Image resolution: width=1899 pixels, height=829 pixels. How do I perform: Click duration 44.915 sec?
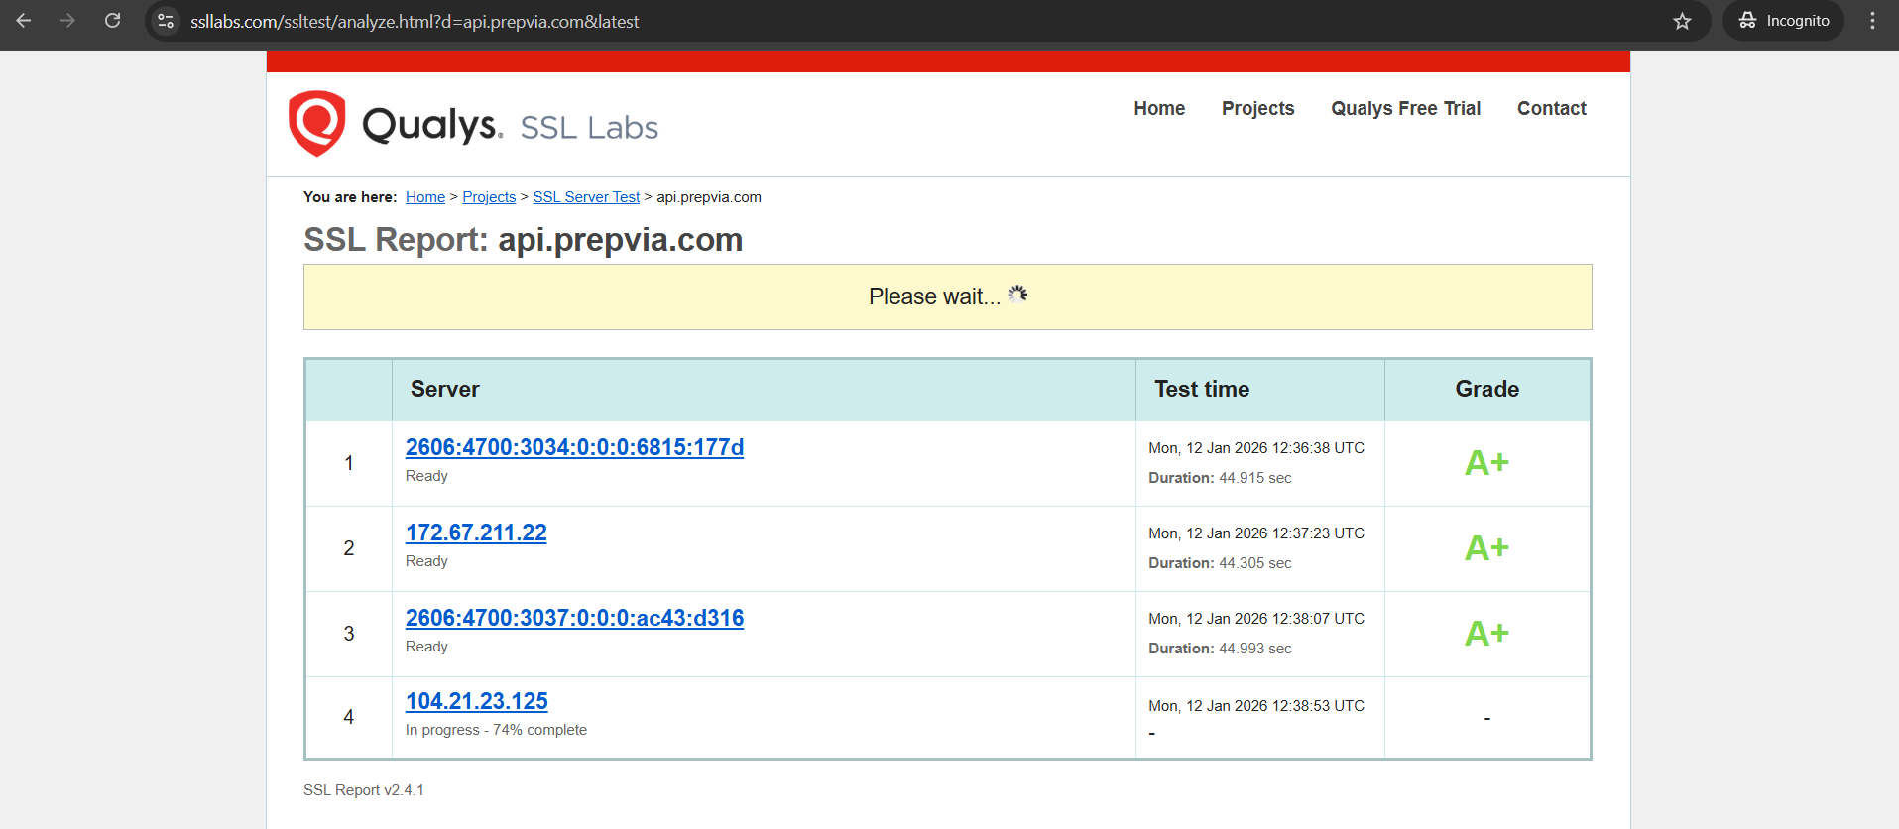[x=1220, y=478]
